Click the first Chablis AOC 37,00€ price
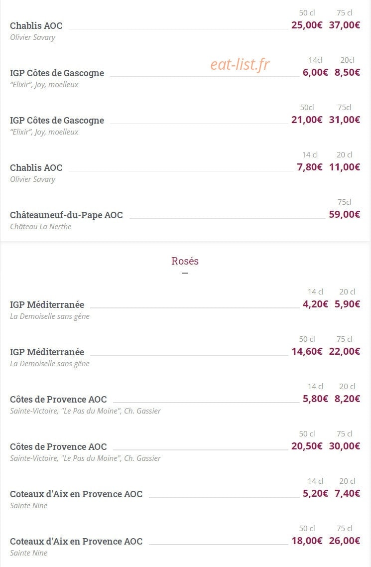The image size is (371, 567). pos(344,25)
